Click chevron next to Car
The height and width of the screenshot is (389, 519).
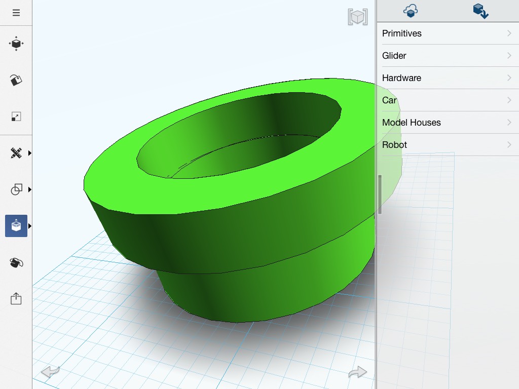click(x=509, y=100)
